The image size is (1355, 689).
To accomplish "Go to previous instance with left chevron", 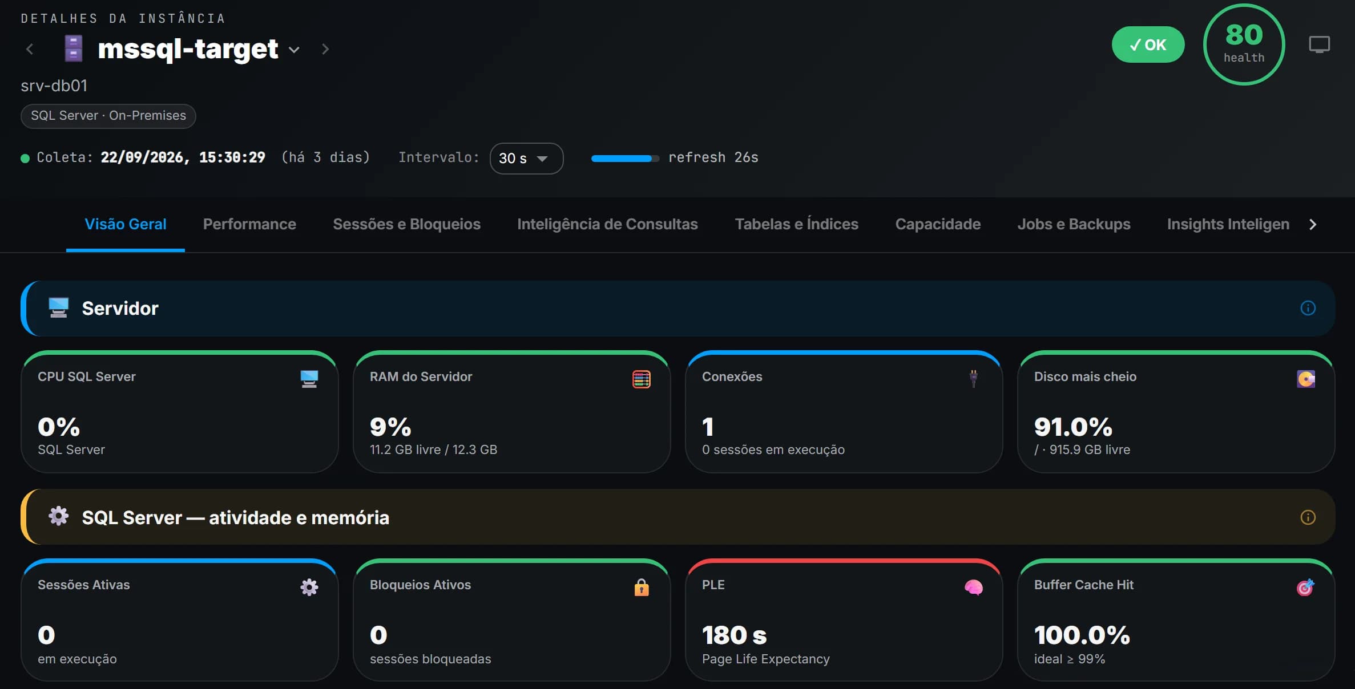I will (30, 49).
